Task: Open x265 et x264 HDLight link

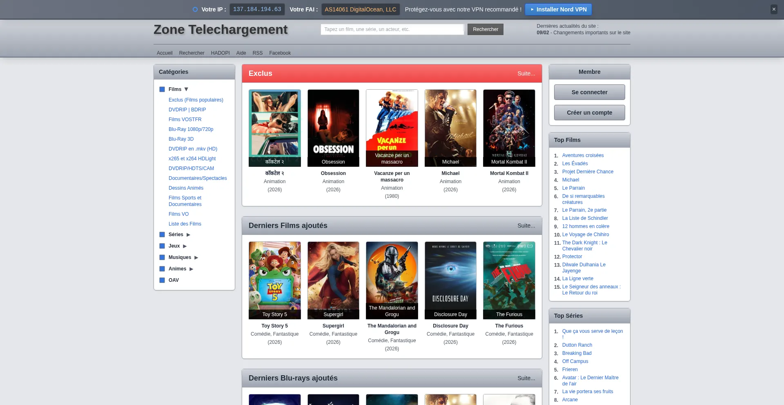Action: [x=192, y=159]
